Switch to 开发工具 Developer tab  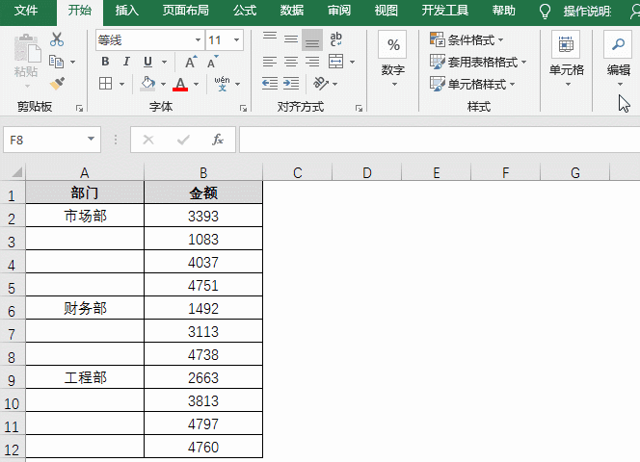pos(445,11)
